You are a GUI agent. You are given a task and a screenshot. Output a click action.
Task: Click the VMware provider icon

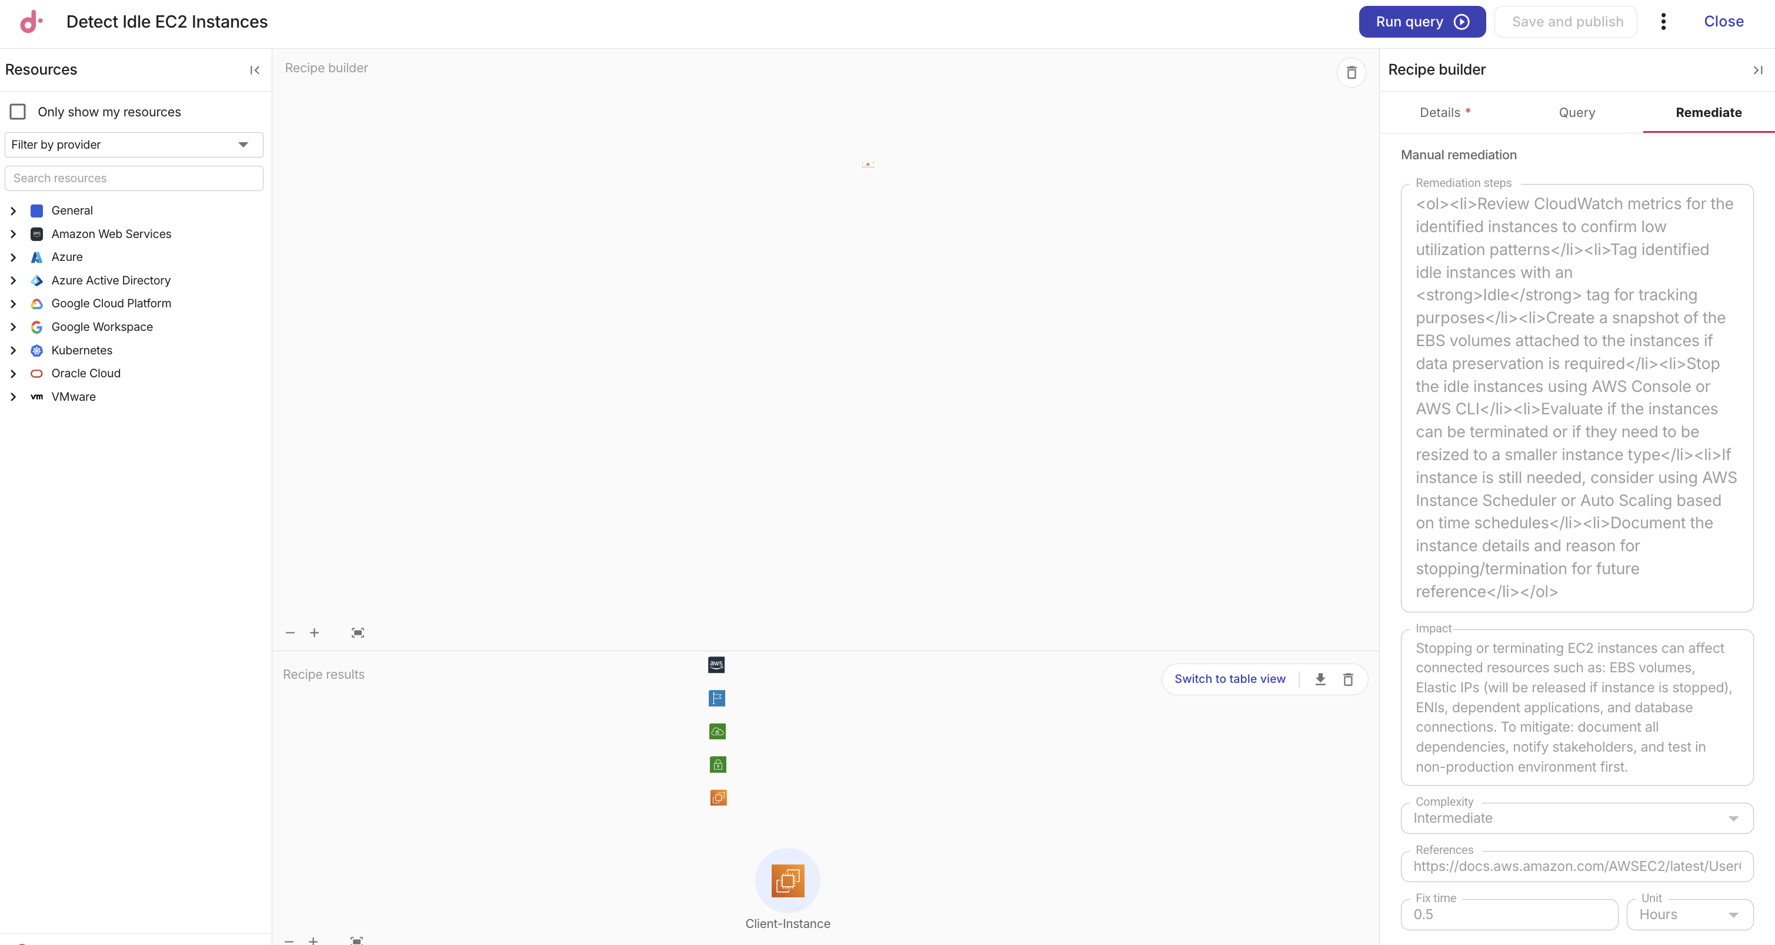point(37,397)
